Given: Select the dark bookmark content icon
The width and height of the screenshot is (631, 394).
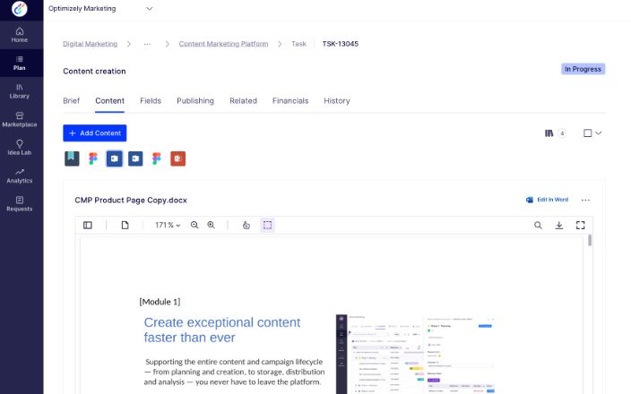Looking at the screenshot, I should tap(72, 158).
